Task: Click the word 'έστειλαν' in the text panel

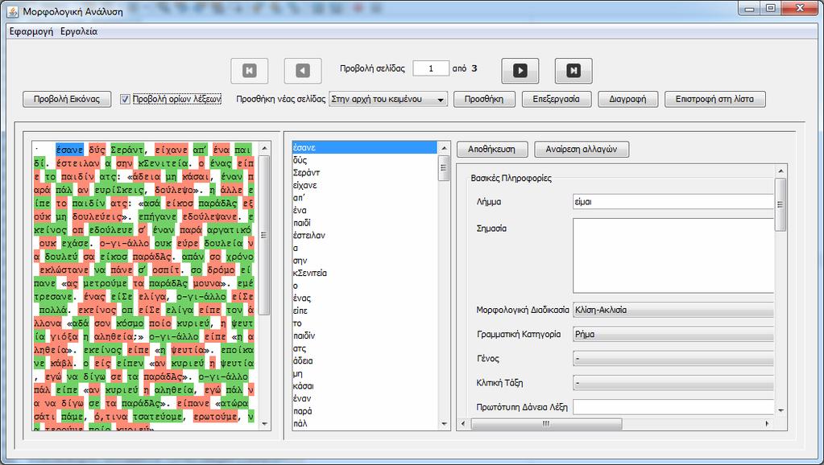Action: [x=77, y=163]
